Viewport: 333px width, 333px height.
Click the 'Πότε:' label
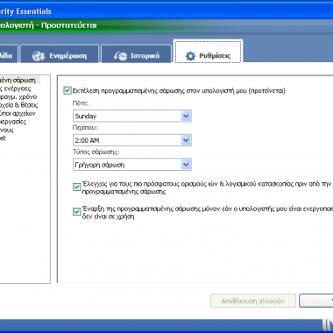[x=81, y=103]
